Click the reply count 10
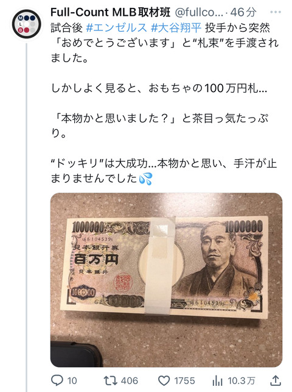 72,381
